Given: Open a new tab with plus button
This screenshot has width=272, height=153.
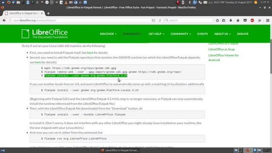Looking at the screenshot, I should coord(48,13).
